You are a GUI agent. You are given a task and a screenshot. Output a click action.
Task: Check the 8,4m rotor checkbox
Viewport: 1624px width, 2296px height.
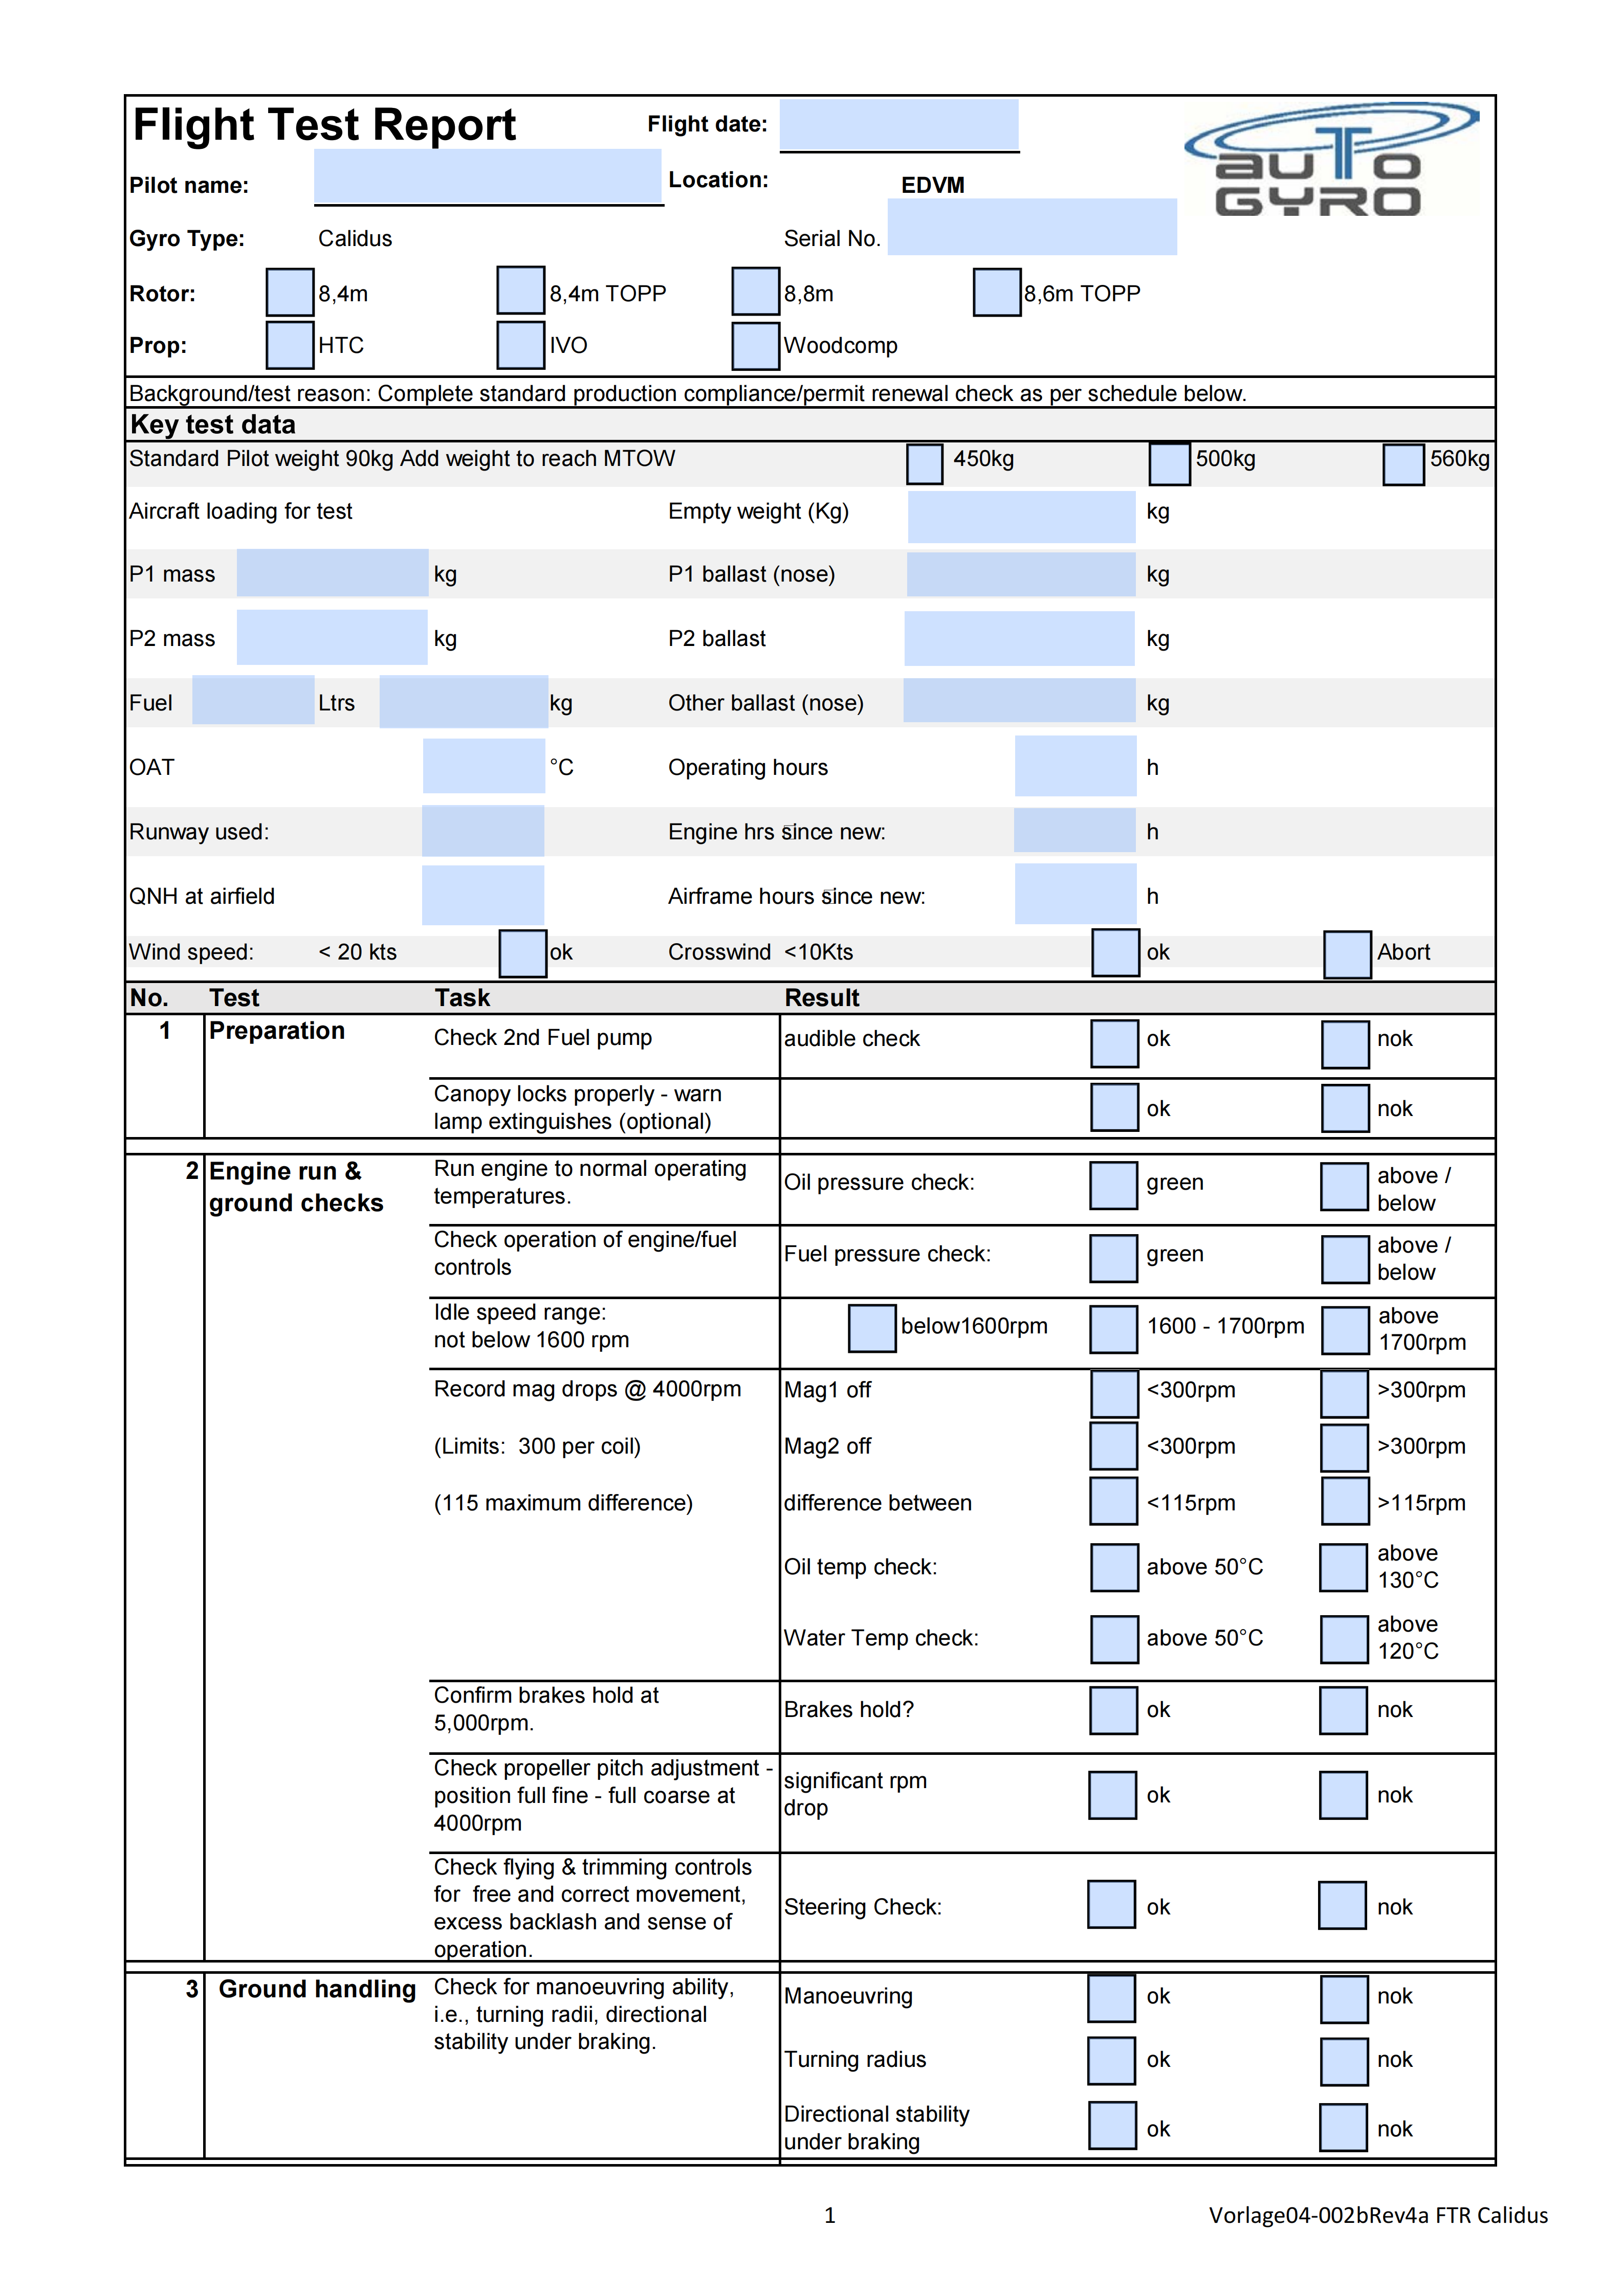pos(290,292)
